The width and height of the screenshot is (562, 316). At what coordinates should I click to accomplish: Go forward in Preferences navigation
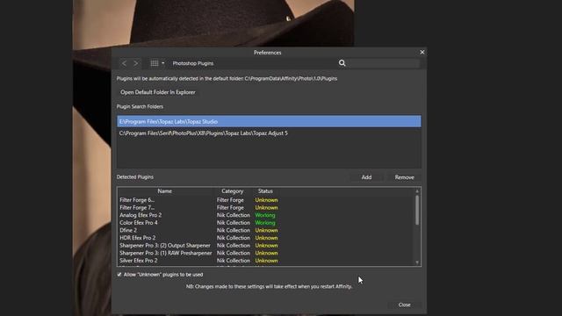[x=136, y=63]
